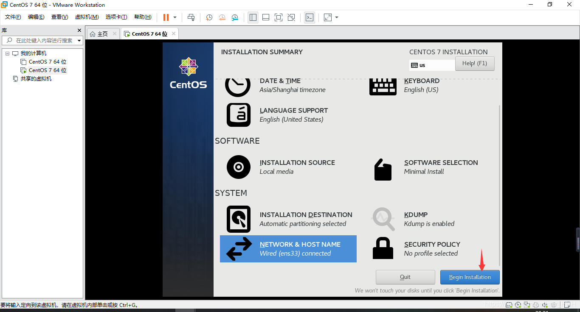Open the 选项卡(T) menu
The width and height of the screenshot is (580, 312).
pos(116,17)
